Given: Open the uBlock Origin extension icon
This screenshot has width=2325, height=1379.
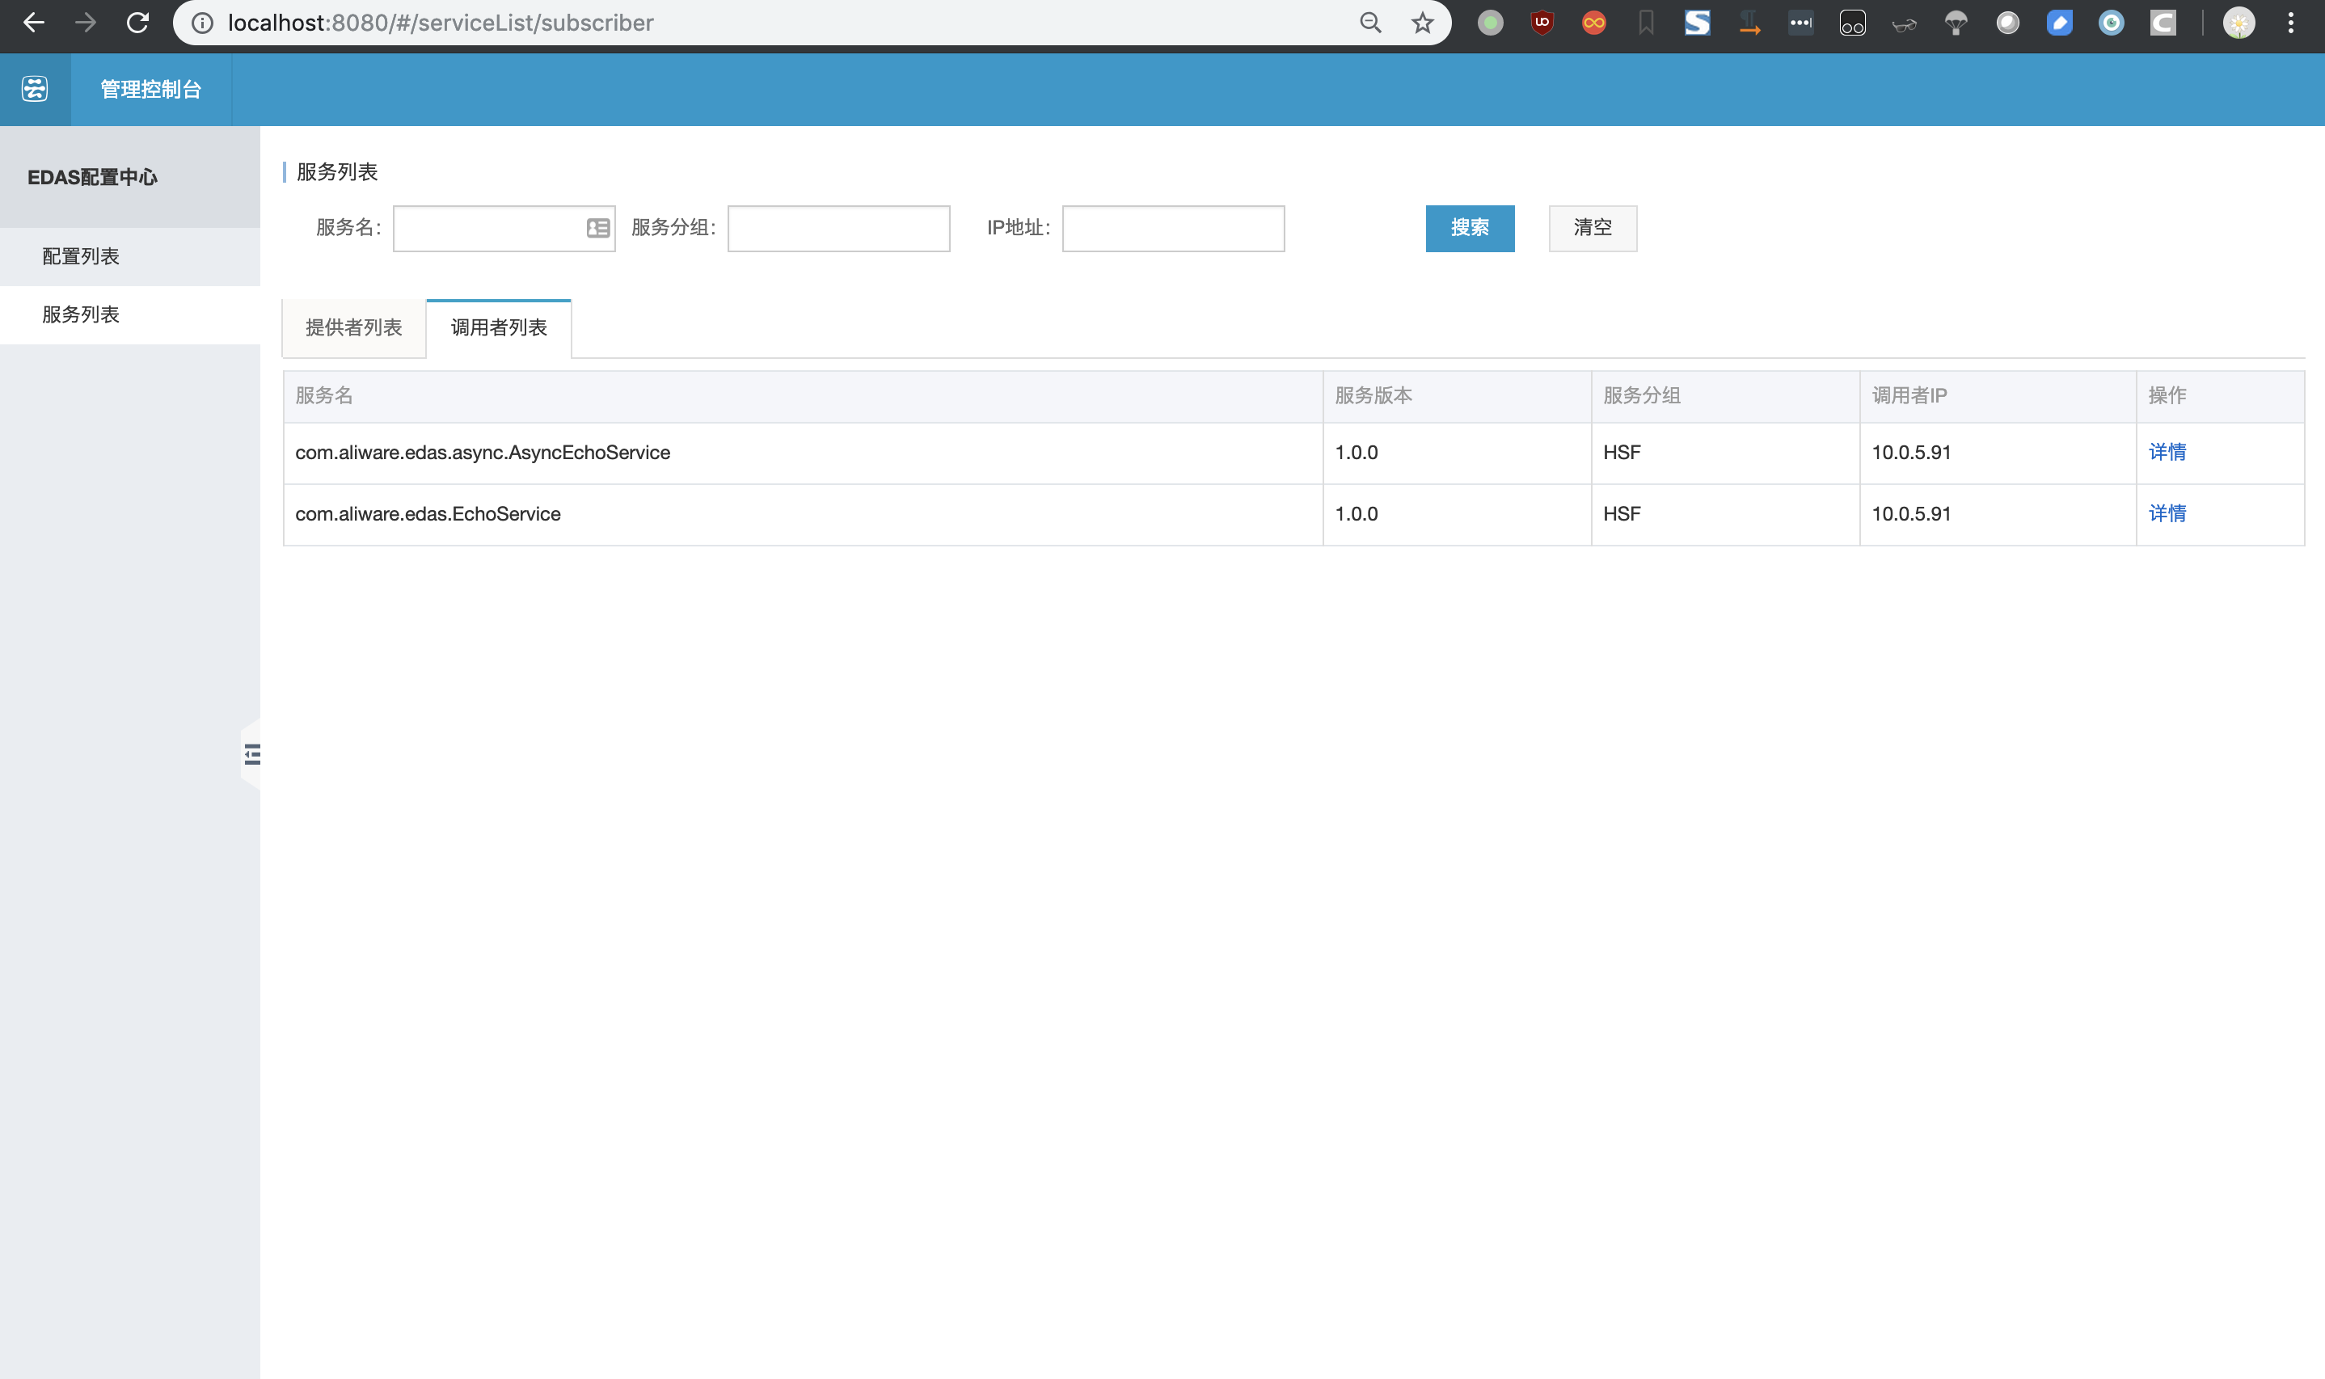Looking at the screenshot, I should coord(1542,23).
